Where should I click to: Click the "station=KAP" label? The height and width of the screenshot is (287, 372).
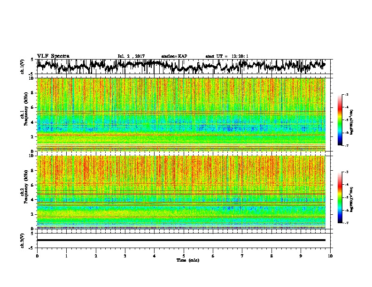[x=174, y=56]
